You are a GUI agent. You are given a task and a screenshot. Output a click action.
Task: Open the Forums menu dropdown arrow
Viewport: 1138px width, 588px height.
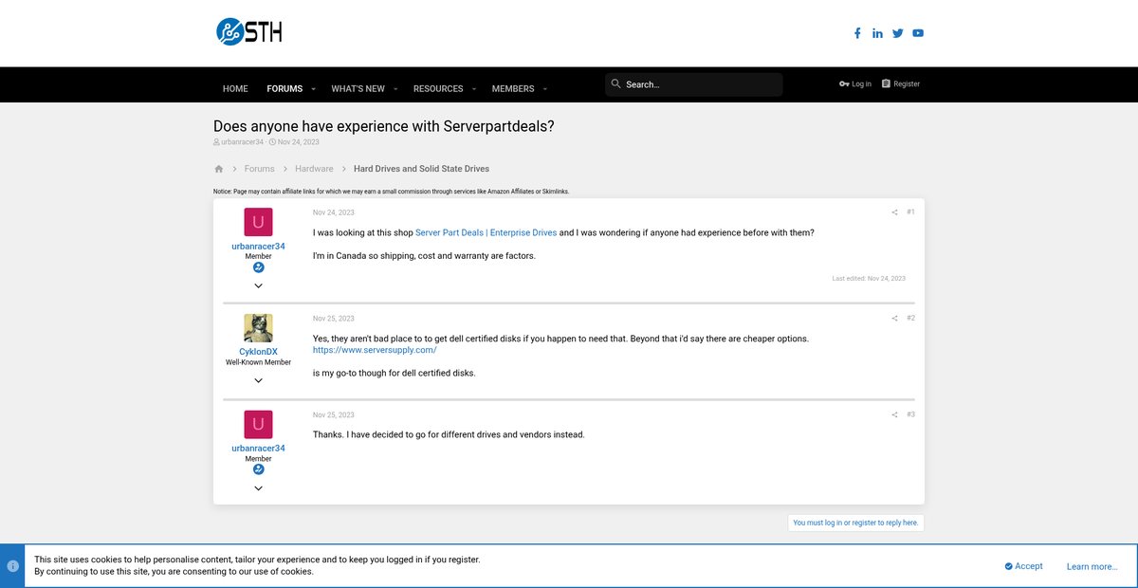313,89
